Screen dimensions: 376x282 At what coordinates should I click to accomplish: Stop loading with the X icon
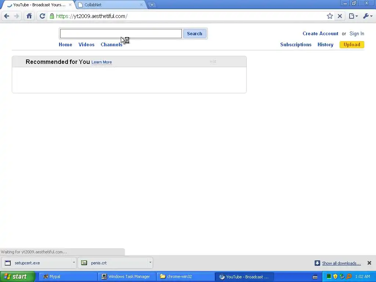tap(340, 16)
